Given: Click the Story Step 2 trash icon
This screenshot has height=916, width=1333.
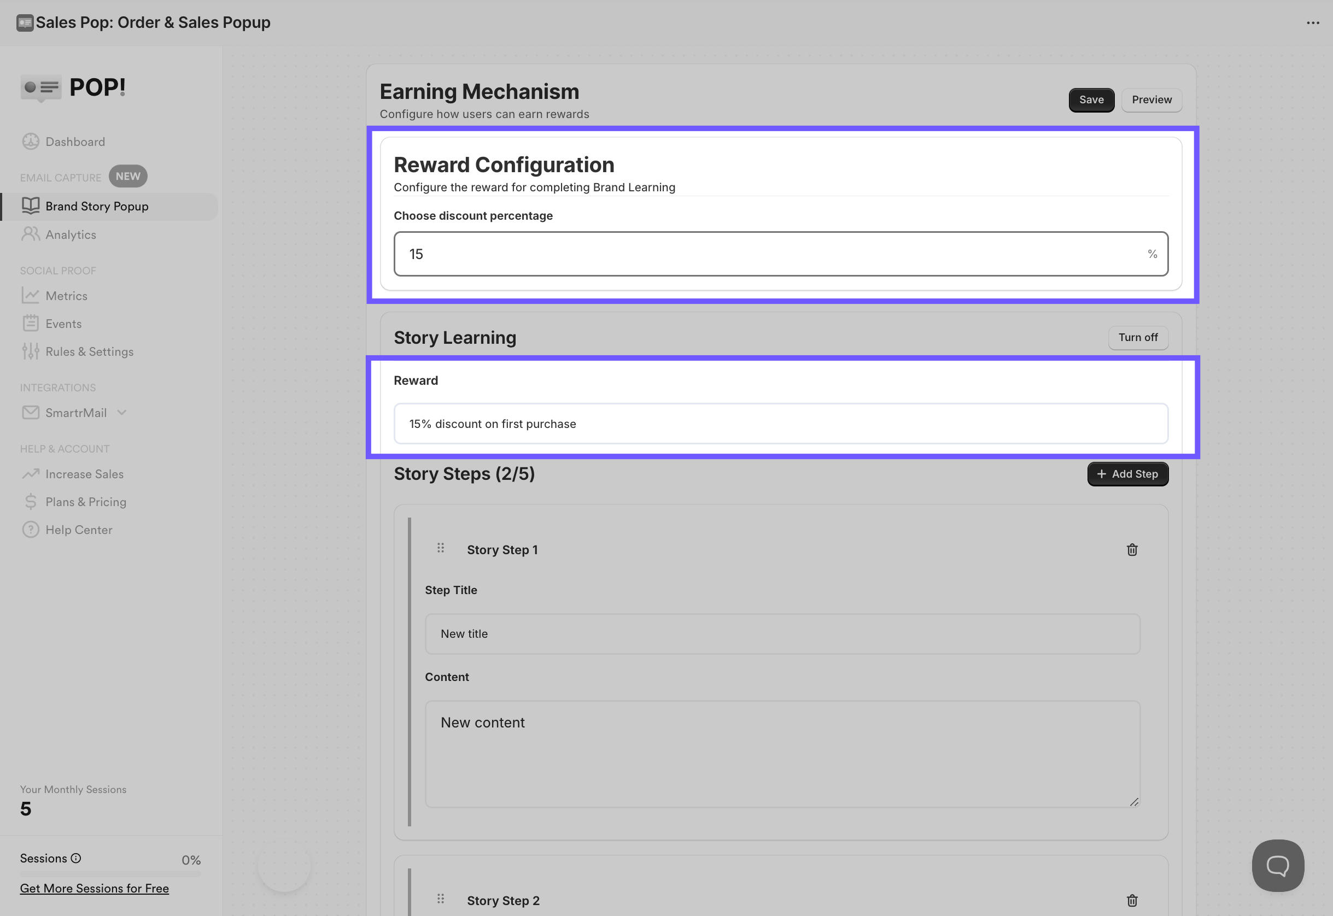Looking at the screenshot, I should pyautogui.click(x=1131, y=901).
